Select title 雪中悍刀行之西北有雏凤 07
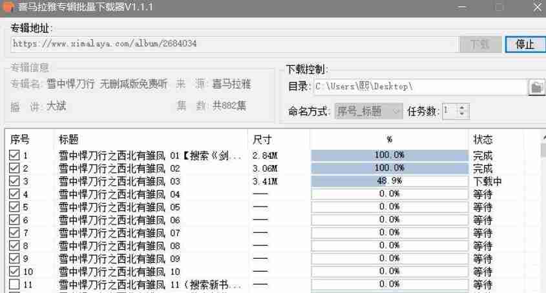Screen dimensions: 546x293 [x=119, y=233]
